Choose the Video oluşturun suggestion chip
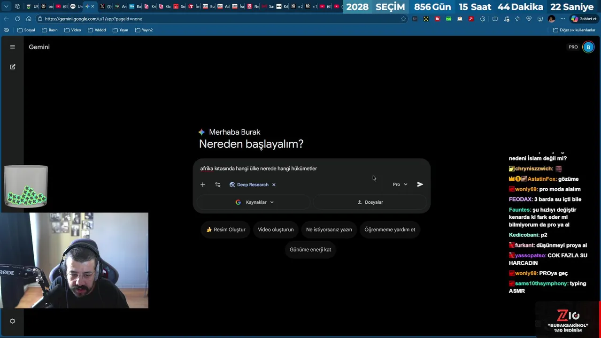The width and height of the screenshot is (601, 338). coord(276,230)
